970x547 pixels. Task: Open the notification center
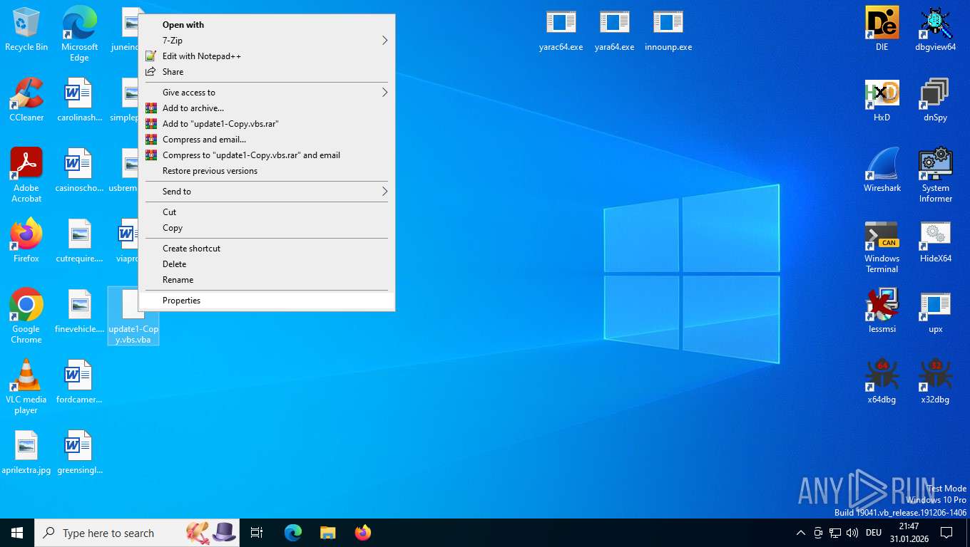[946, 533]
